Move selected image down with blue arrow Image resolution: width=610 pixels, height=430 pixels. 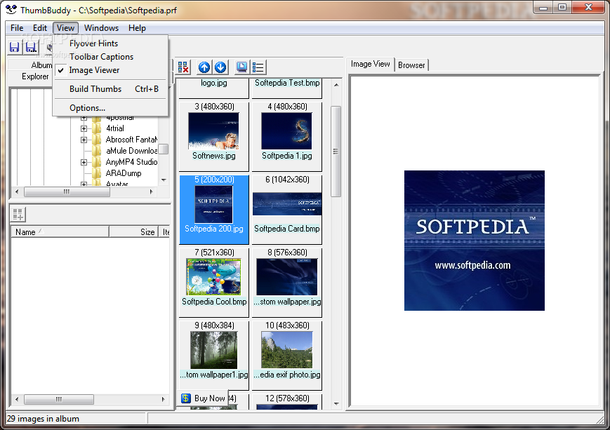(220, 67)
